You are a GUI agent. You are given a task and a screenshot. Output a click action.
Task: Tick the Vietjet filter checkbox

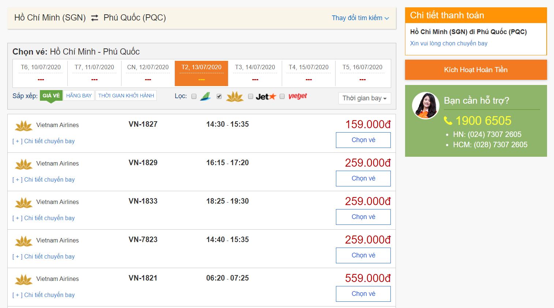(282, 96)
